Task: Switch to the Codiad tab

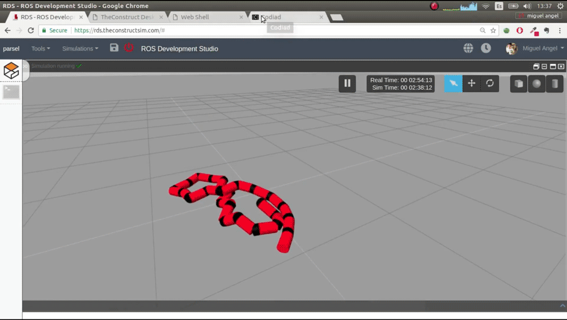Action: pyautogui.click(x=288, y=17)
